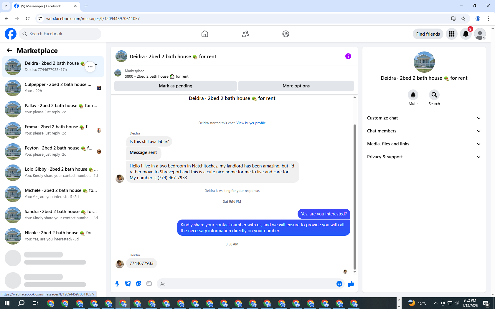Open the emoji picker in the message box

pyautogui.click(x=339, y=284)
